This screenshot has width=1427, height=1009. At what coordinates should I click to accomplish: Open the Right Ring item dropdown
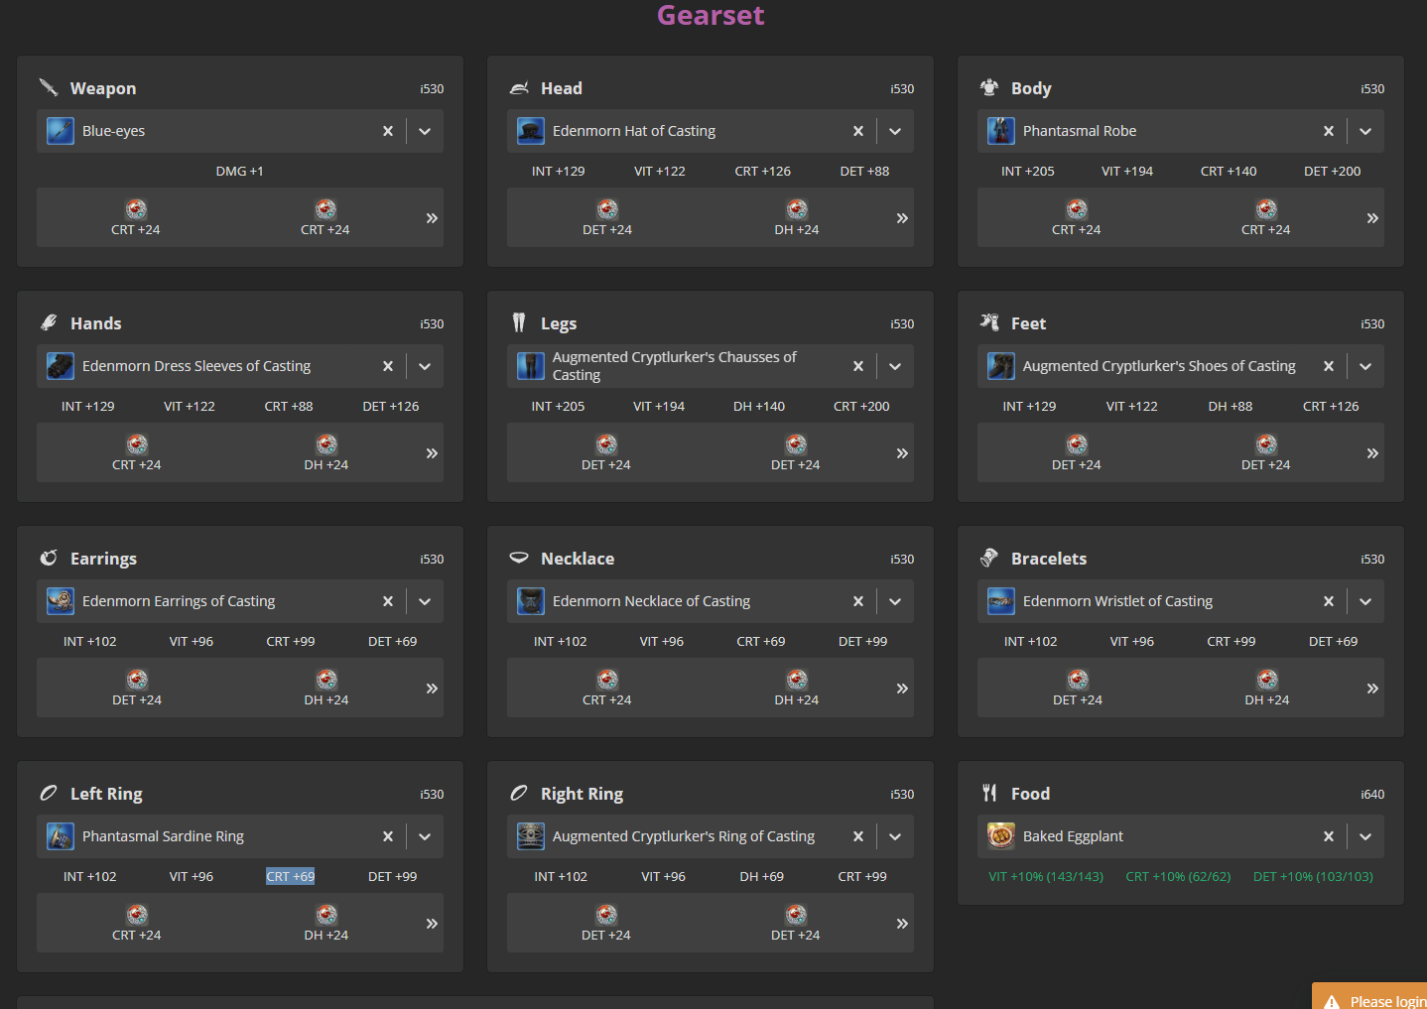(x=895, y=836)
